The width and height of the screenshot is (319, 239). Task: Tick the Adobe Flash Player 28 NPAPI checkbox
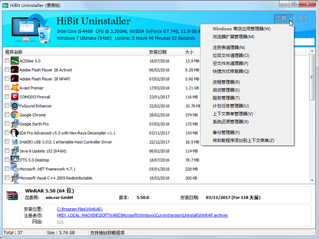[7, 78]
